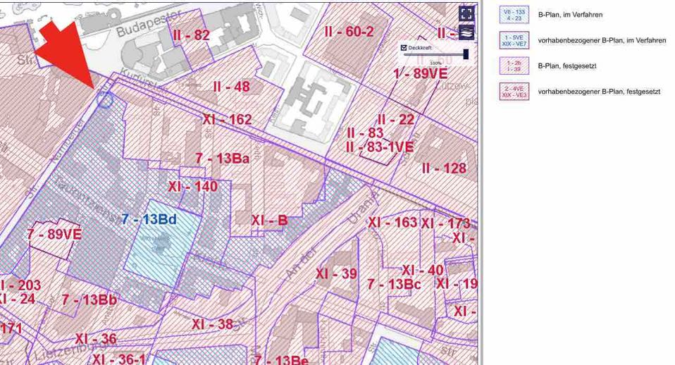Open the map layers panel

(x=466, y=32)
